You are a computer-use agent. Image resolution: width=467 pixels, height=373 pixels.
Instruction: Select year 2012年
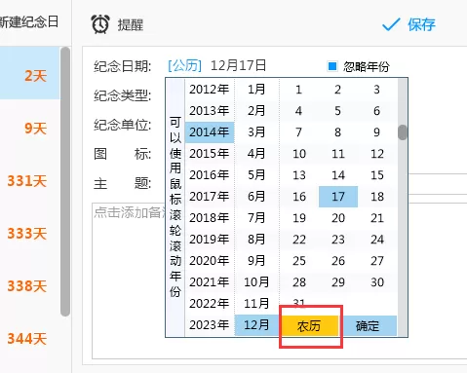coord(210,90)
